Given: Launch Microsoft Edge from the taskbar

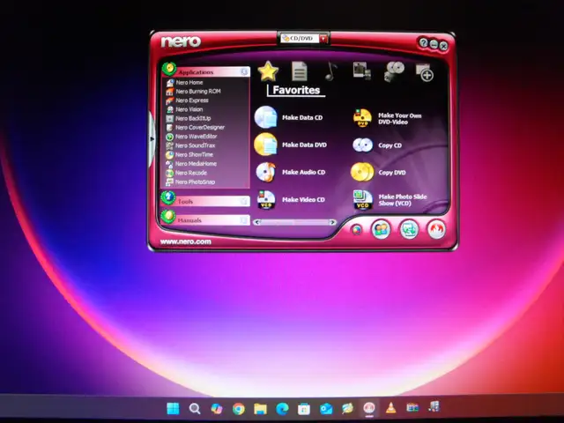Looking at the screenshot, I should pyautogui.click(x=282, y=408).
